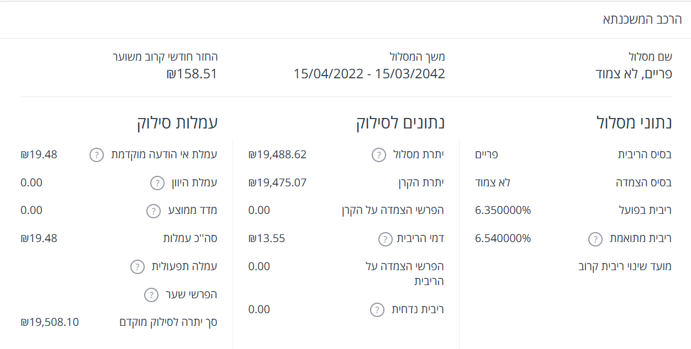Click help icon beside ריבית מתואמת
This screenshot has width=691, height=349.
click(595, 239)
